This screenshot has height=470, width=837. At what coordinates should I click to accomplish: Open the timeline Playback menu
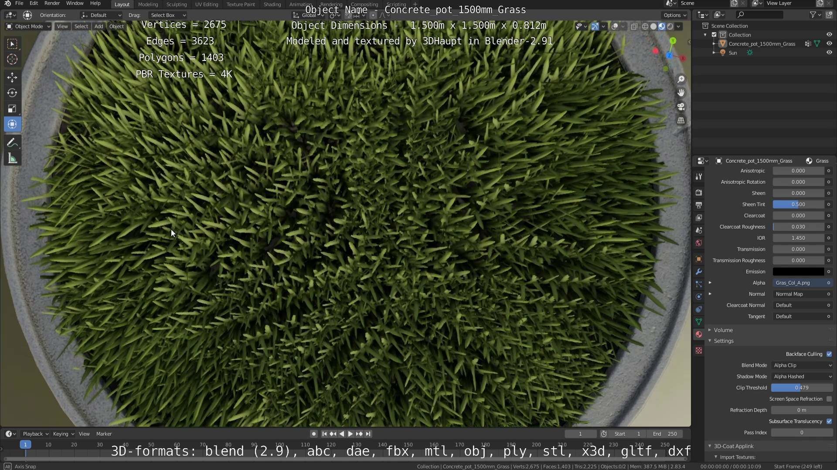click(x=35, y=434)
